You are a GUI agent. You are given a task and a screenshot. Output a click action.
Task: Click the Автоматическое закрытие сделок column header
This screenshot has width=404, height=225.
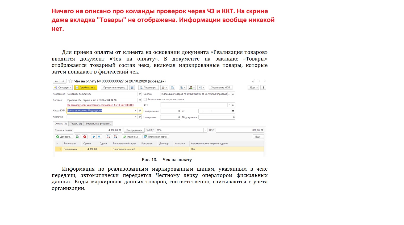pos(227,144)
